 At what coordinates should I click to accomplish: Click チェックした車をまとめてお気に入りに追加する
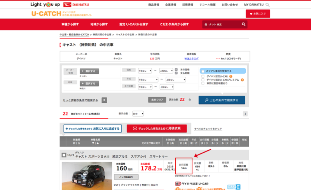click(93, 128)
